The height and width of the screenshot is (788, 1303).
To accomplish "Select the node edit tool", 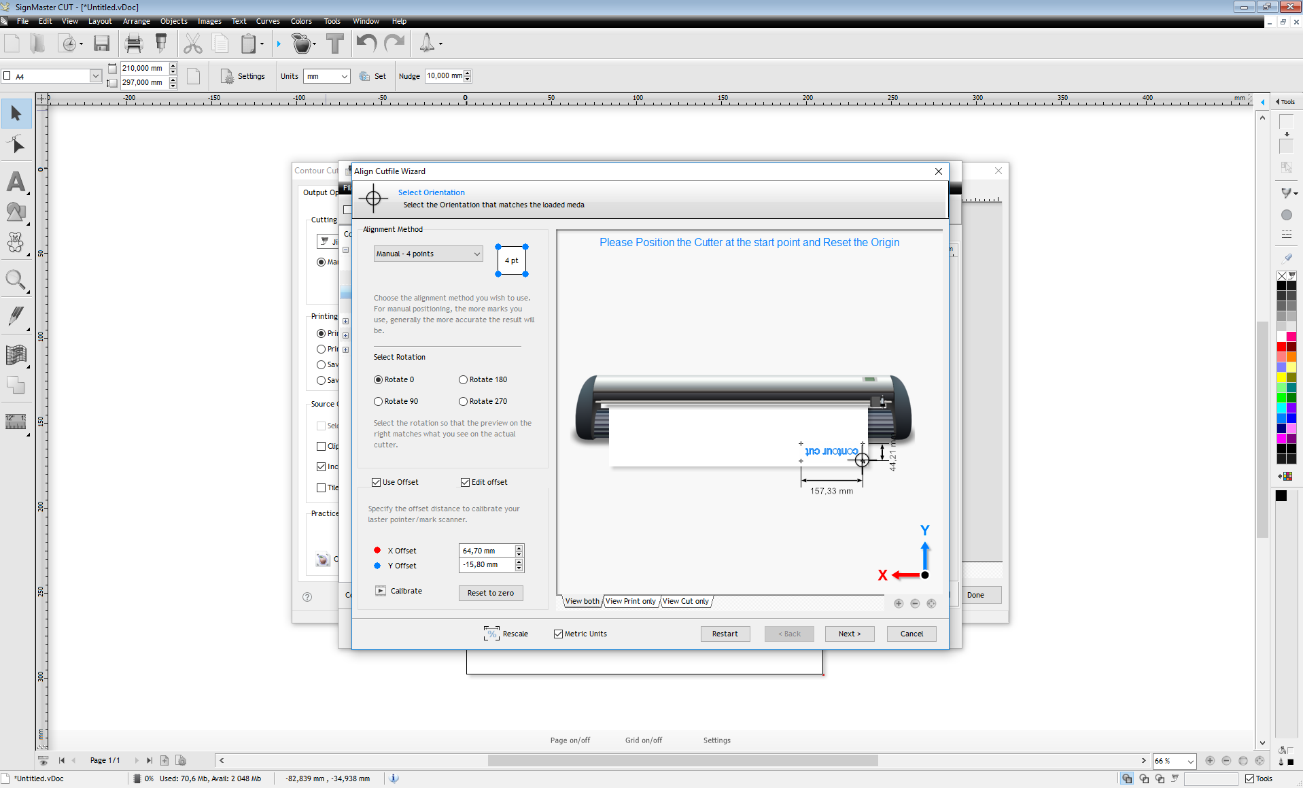I will tap(16, 144).
